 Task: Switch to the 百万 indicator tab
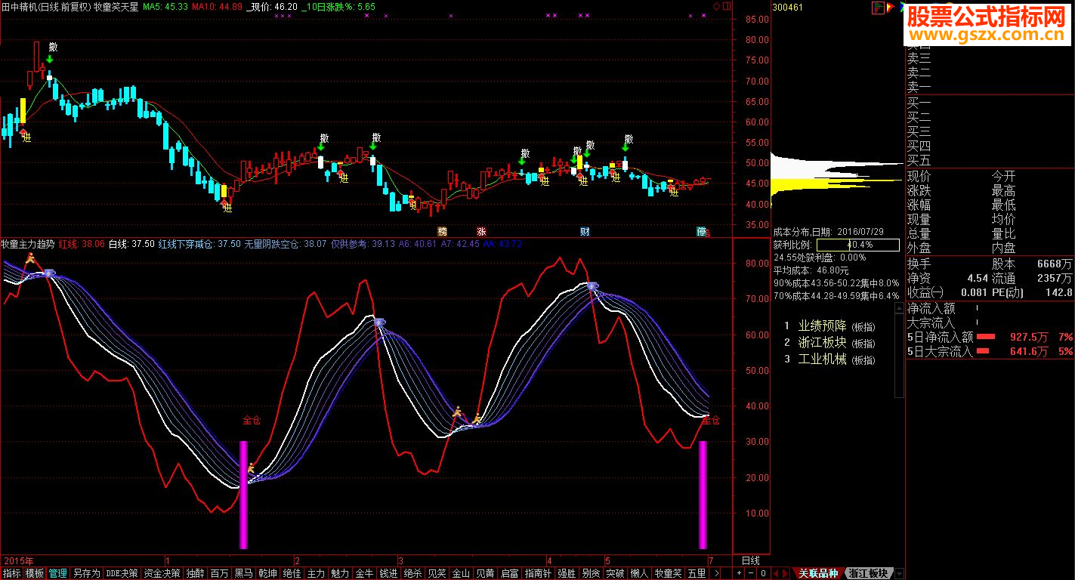coord(219,574)
